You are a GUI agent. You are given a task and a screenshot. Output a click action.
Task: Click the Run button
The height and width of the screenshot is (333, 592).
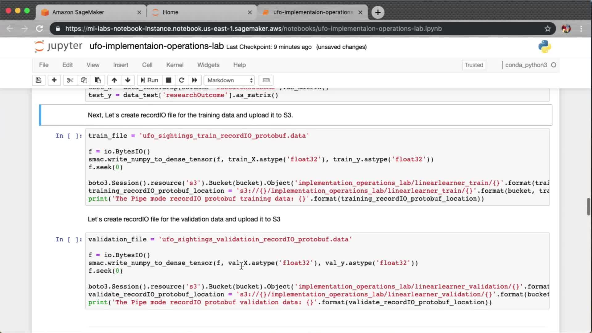(150, 80)
